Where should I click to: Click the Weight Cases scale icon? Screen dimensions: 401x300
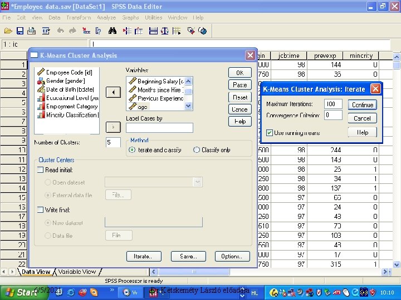click(165, 31)
